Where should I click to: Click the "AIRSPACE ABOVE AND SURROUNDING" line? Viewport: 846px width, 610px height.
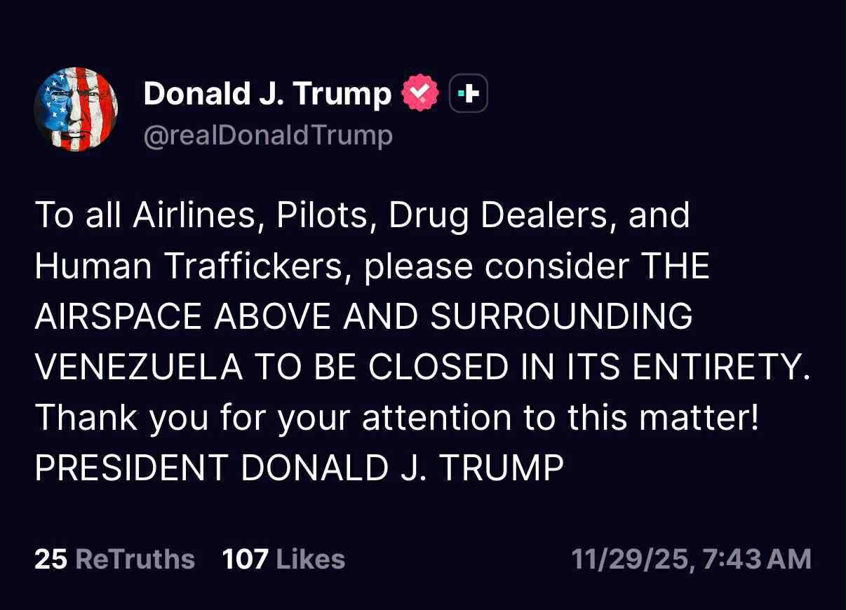[363, 316]
